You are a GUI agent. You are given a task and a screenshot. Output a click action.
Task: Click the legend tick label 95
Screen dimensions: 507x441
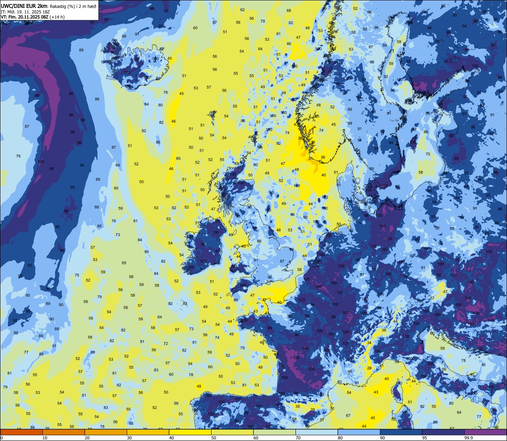[425, 438]
